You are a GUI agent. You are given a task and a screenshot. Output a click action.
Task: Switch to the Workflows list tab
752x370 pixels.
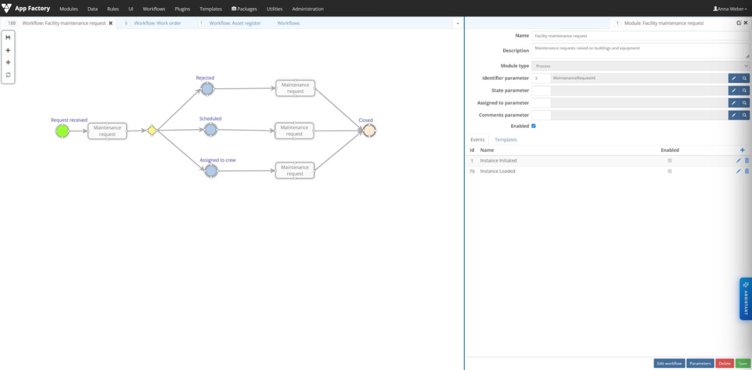click(x=288, y=23)
